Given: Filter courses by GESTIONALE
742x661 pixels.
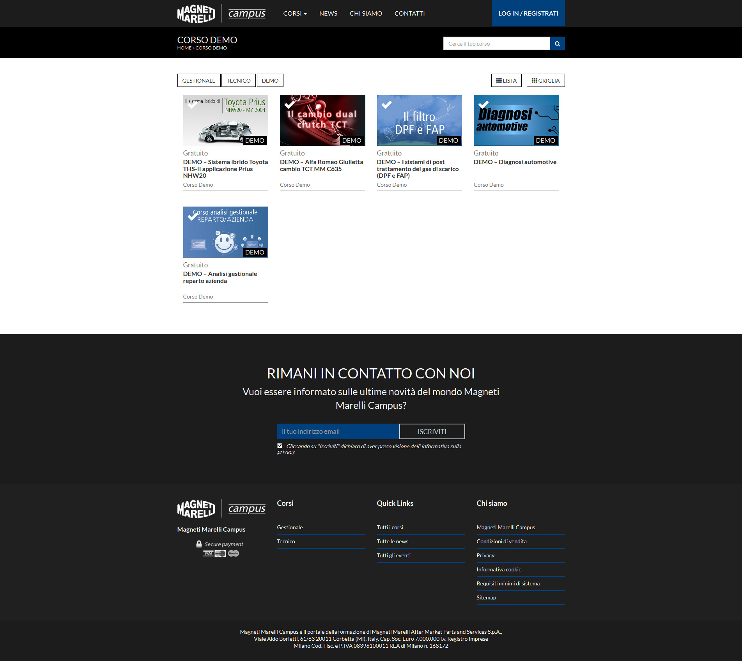Looking at the screenshot, I should [x=199, y=80].
